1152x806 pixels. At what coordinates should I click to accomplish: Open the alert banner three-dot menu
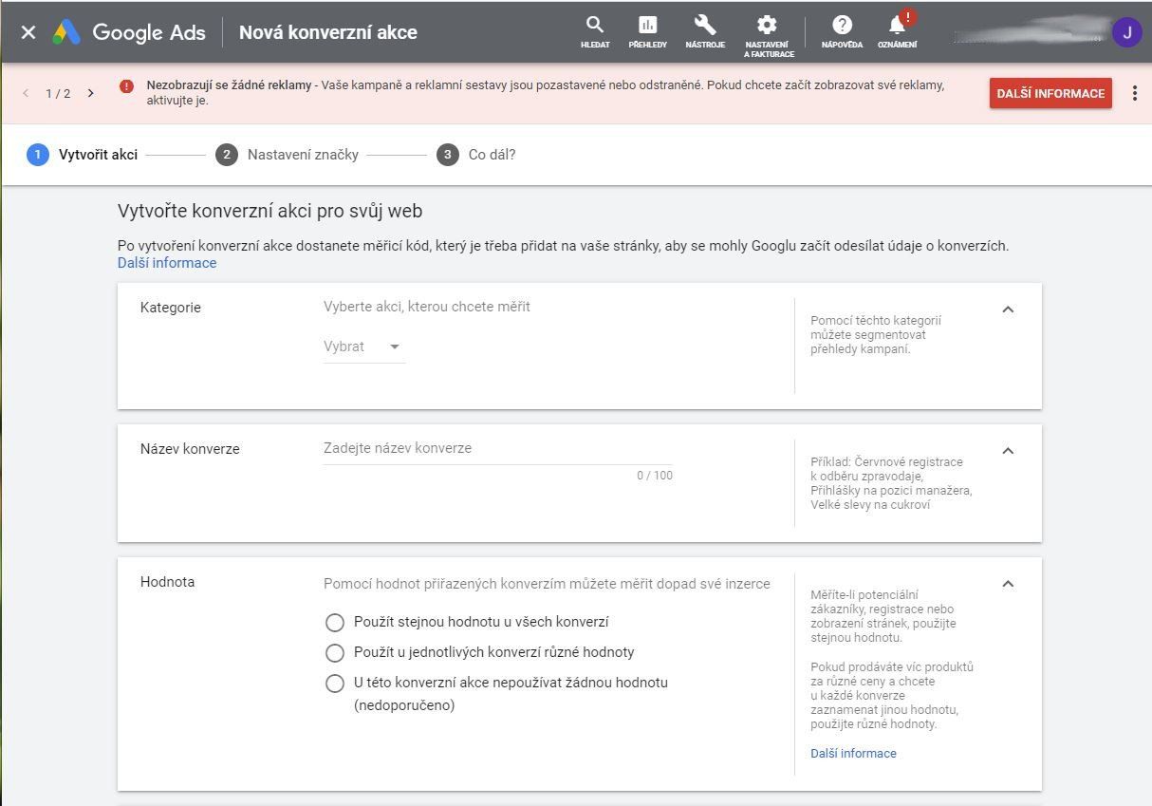tap(1135, 93)
